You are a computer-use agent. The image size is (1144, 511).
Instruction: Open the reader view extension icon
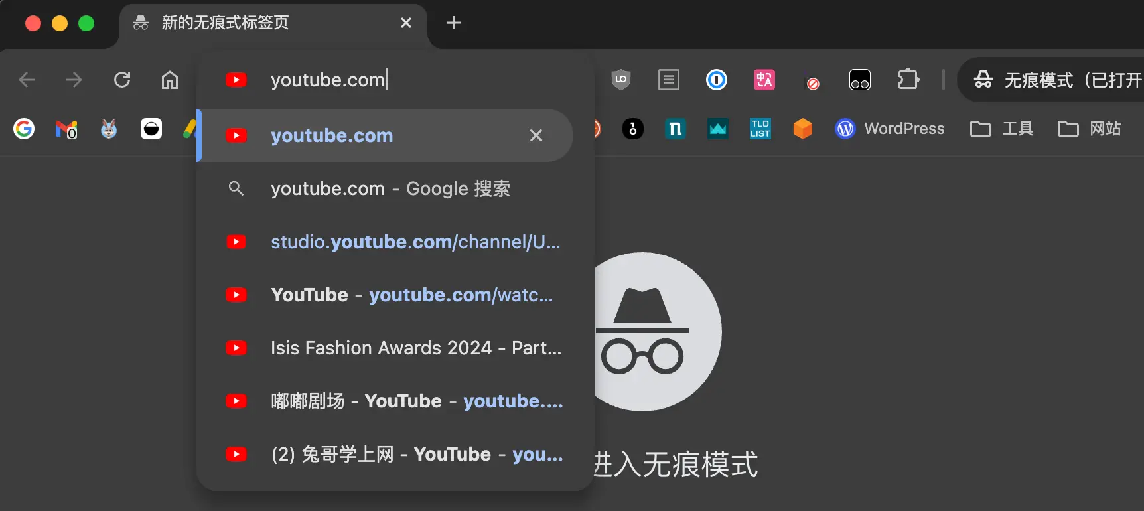click(x=669, y=80)
